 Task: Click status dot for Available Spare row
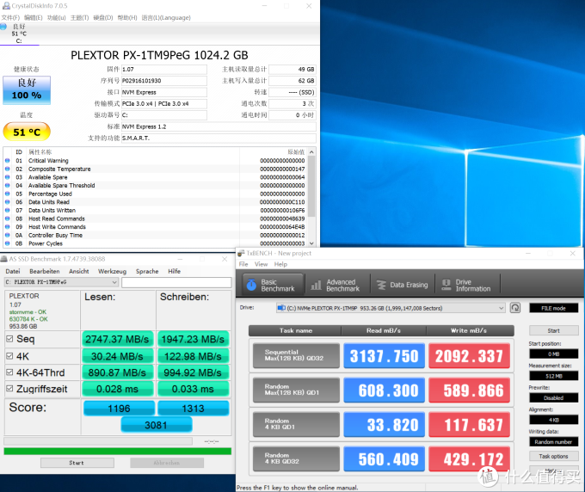[7, 177]
